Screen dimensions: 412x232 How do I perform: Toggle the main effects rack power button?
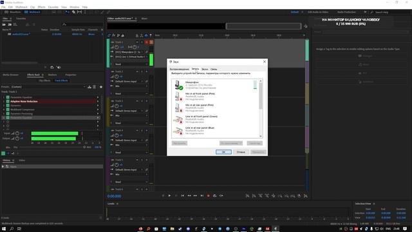coord(3,153)
